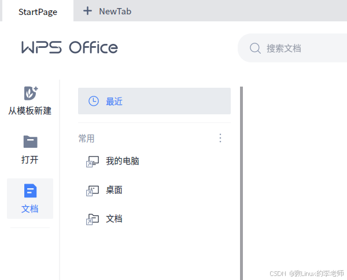The height and width of the screenshot is (280, 347).
Task: Open 我的电脑 location
Action: point(123,161)
